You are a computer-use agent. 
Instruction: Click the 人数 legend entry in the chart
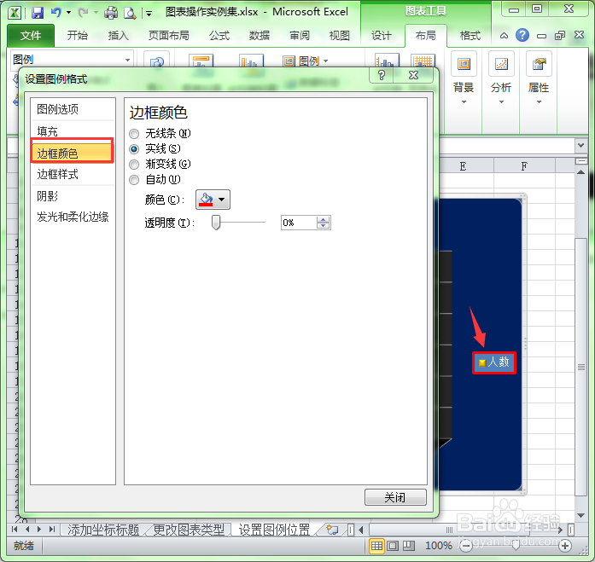[x=494, y=362]
